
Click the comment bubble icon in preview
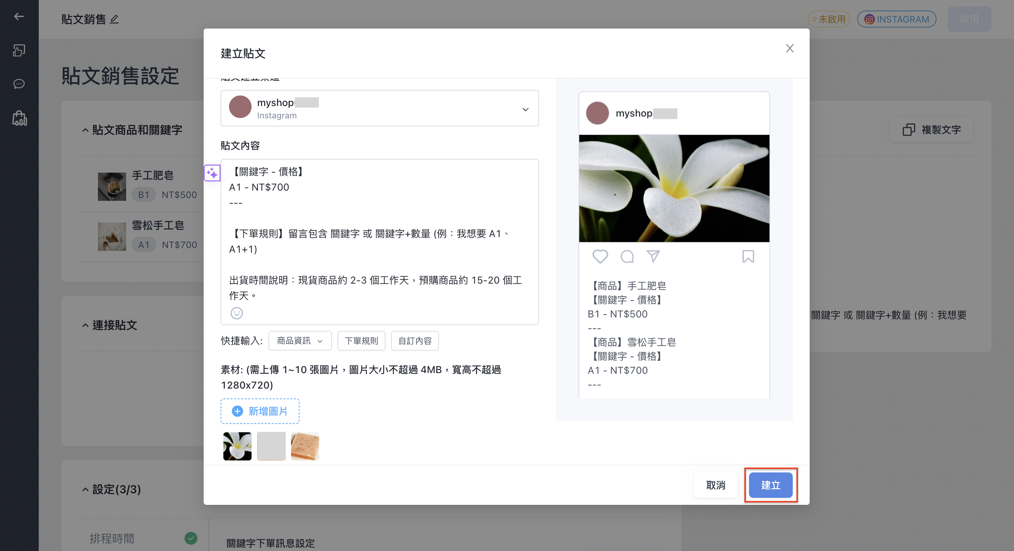point(627,256)
